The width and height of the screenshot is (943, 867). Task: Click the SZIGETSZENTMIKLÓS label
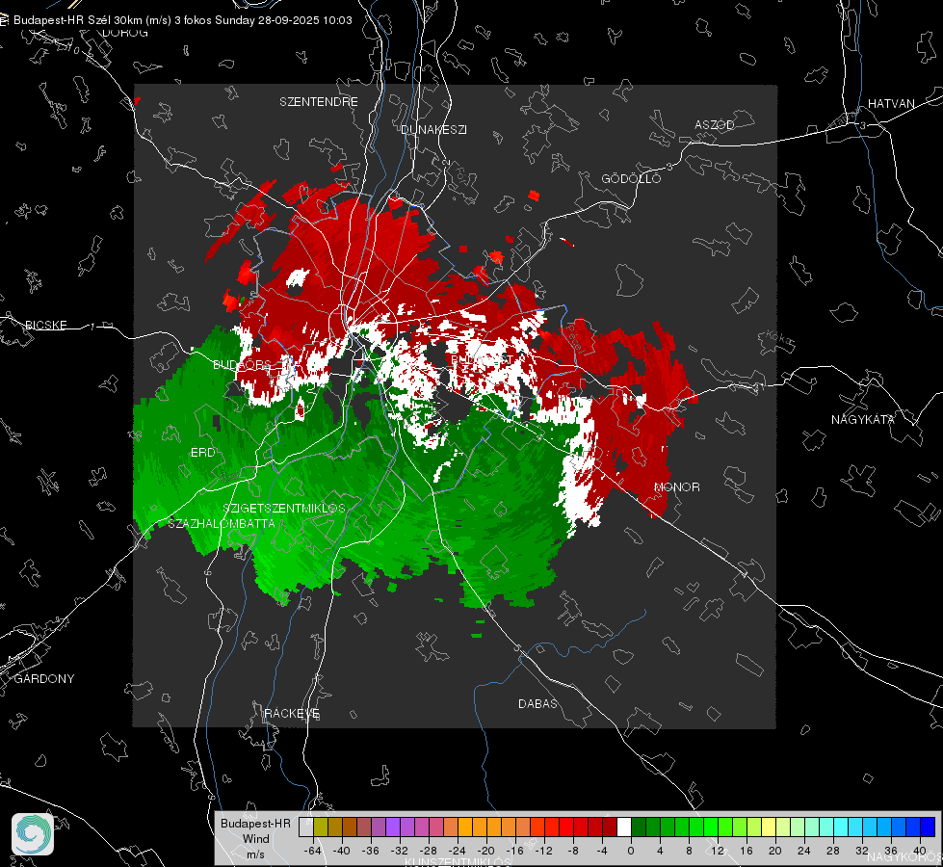284,509
